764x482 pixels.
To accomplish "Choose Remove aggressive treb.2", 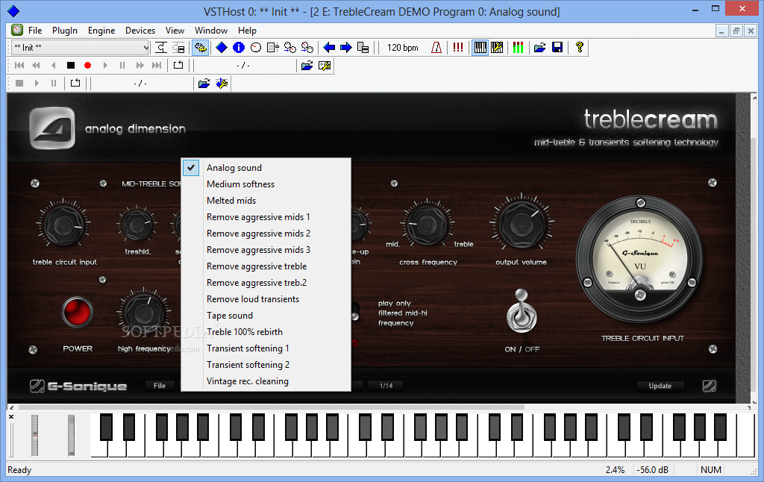I will coord(266,283).
